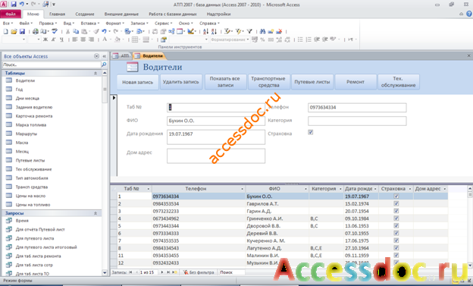Click the Удалить запись button
This screenshot has height=286, width=473.
pyautogui.click(x=180, y=82)
